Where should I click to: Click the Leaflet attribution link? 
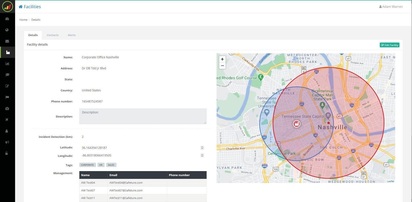tap(390, 181)
